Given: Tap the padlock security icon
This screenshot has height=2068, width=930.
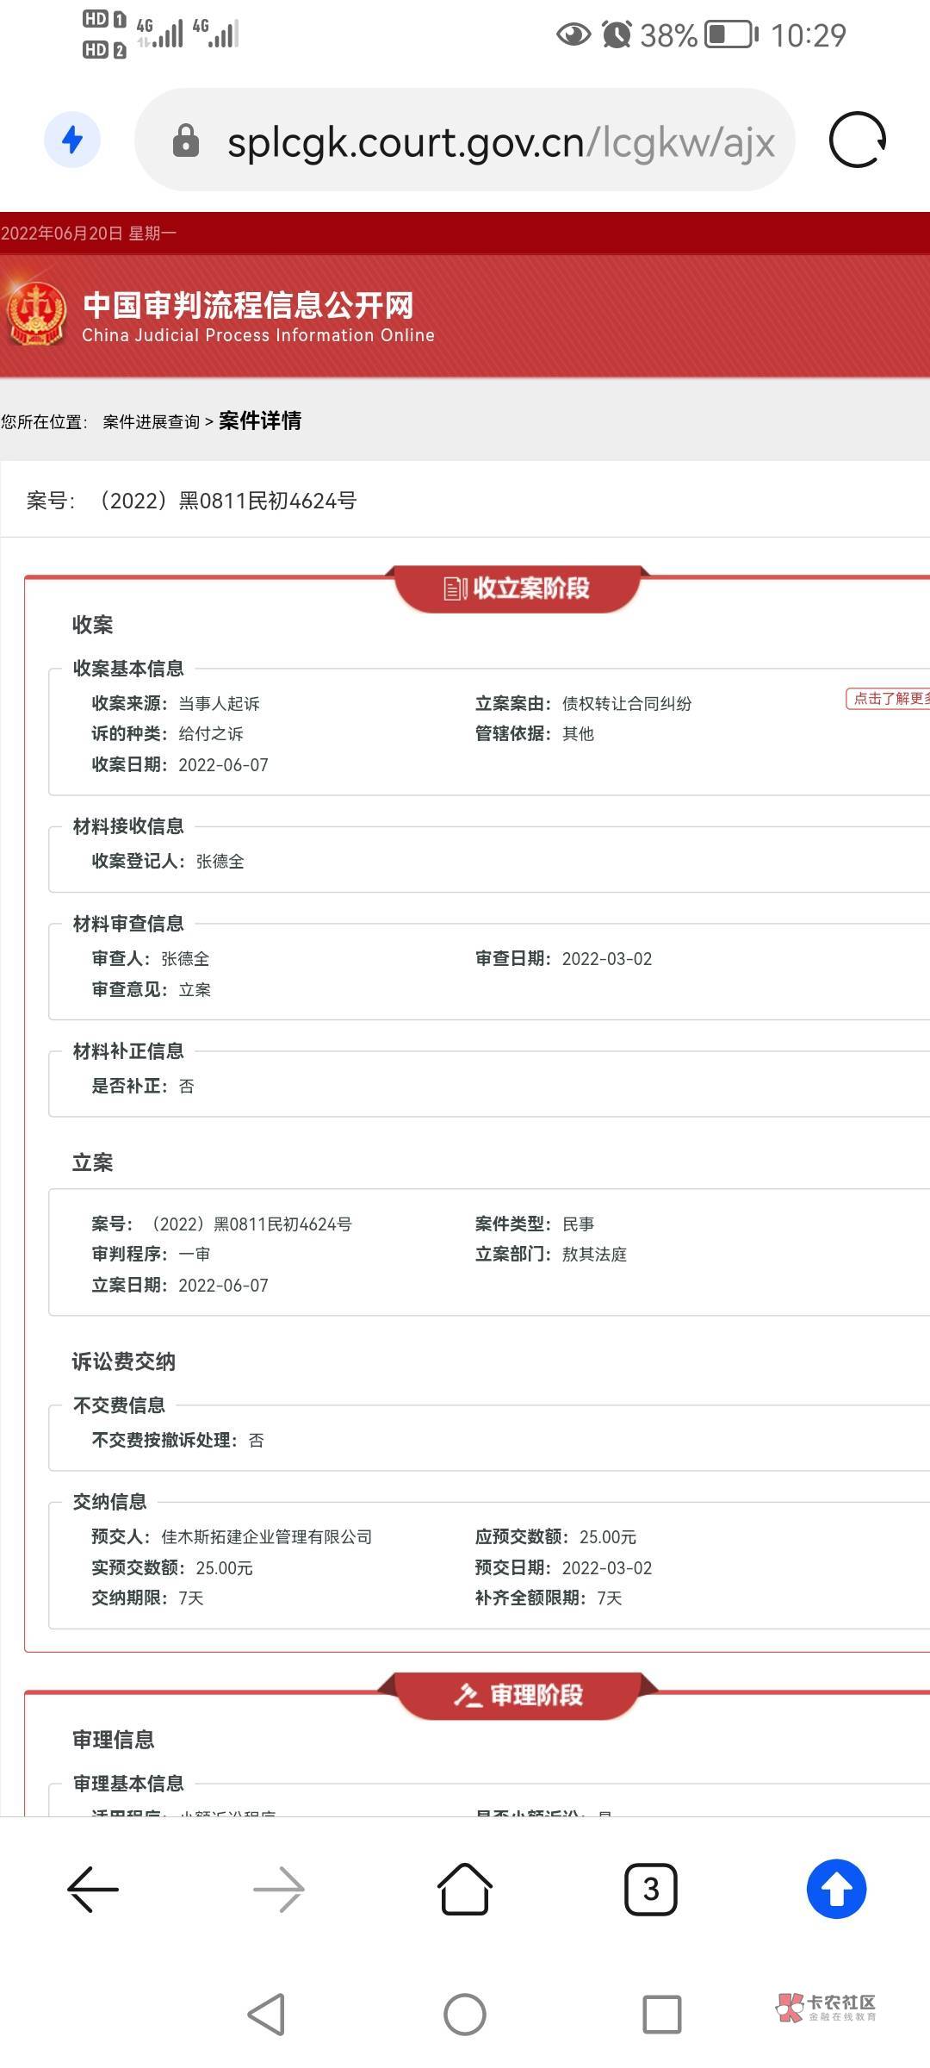Looking at the screenshot, I should tap(185, 140).
